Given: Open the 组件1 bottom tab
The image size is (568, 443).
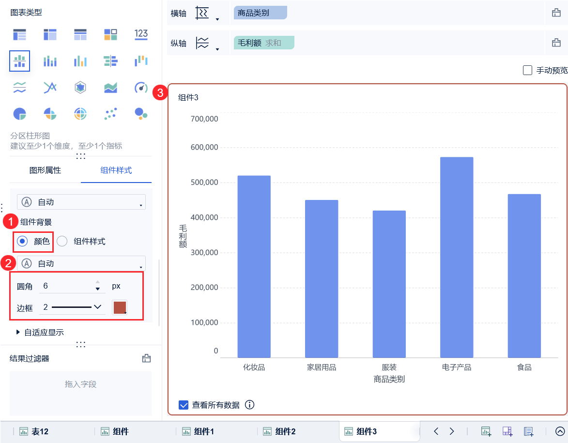Looking at the screenshot, I should click(x=198, y=431).
